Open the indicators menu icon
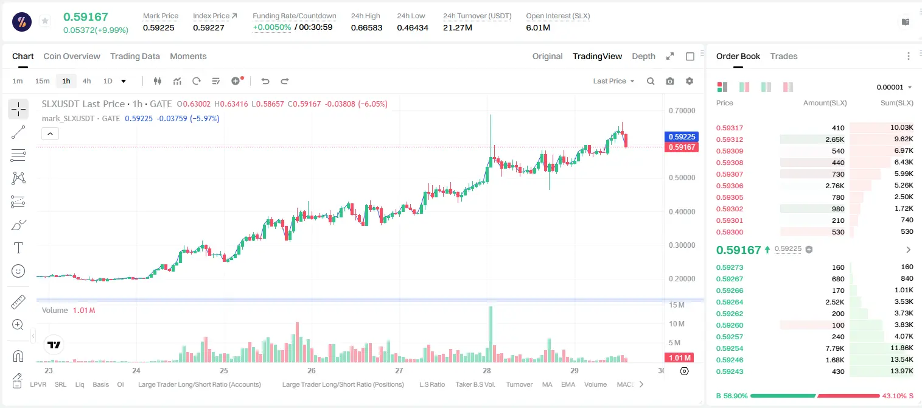This screenshot has height=408, width=922. [177, 81]
